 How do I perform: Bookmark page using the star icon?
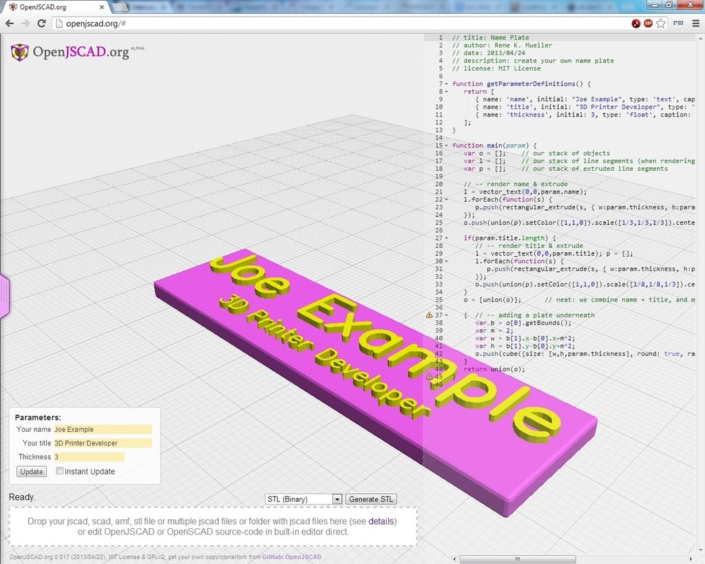click(x=661, y=23)
